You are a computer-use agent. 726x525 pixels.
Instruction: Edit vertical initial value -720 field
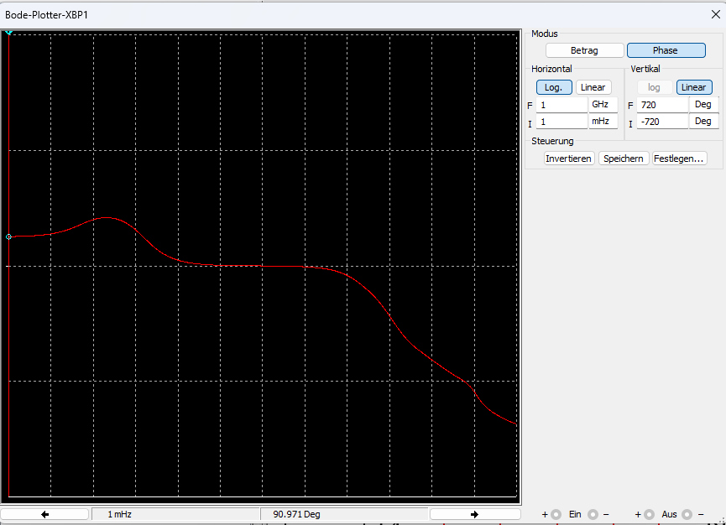pos(662,122)
